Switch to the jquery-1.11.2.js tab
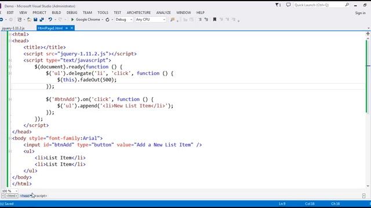 (x=13, y=28)
